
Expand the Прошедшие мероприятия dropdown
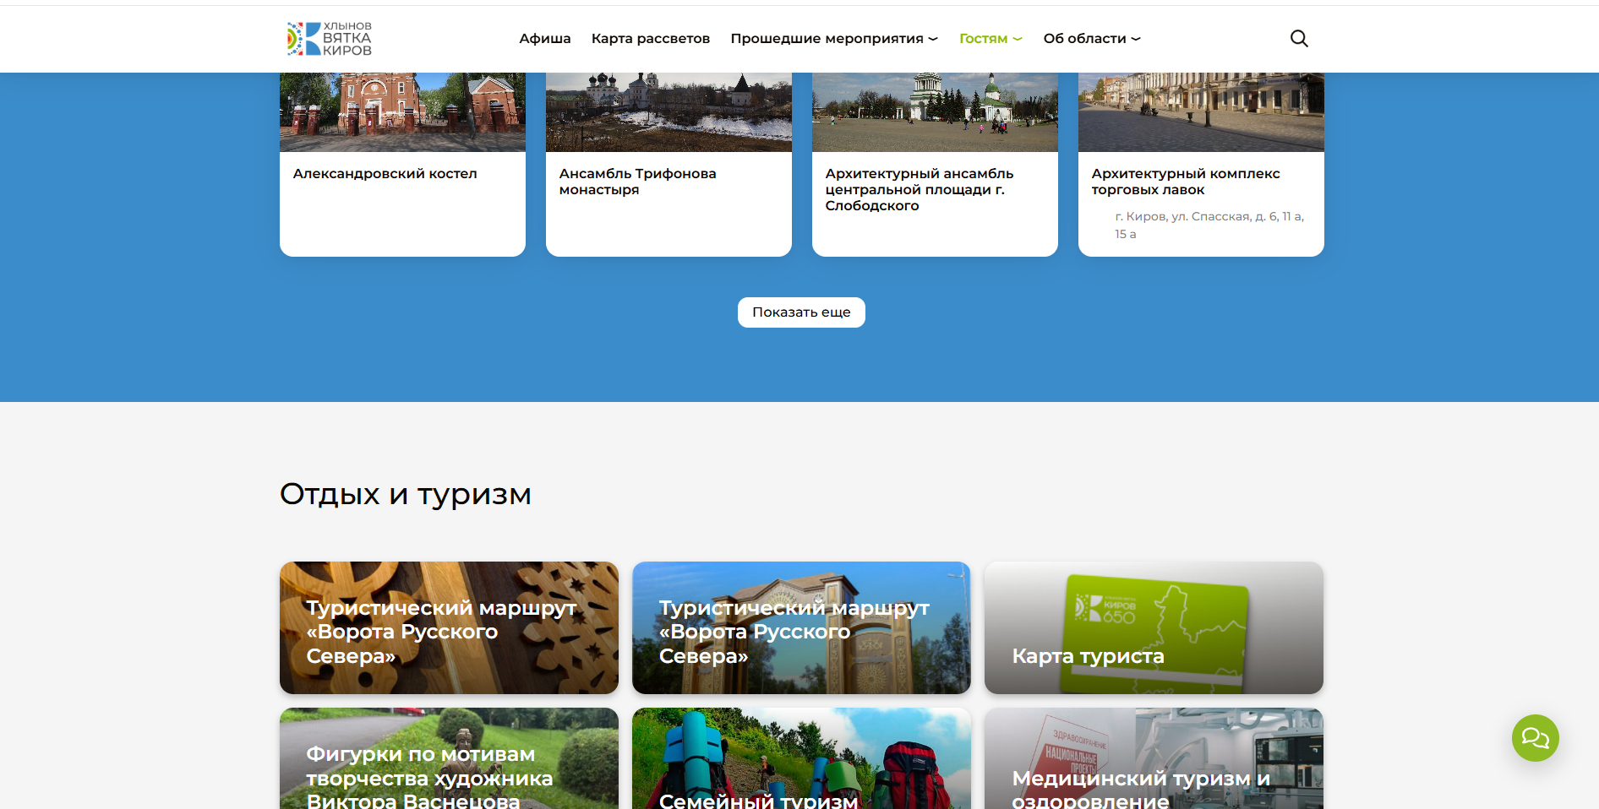click(x=834, y=39)
